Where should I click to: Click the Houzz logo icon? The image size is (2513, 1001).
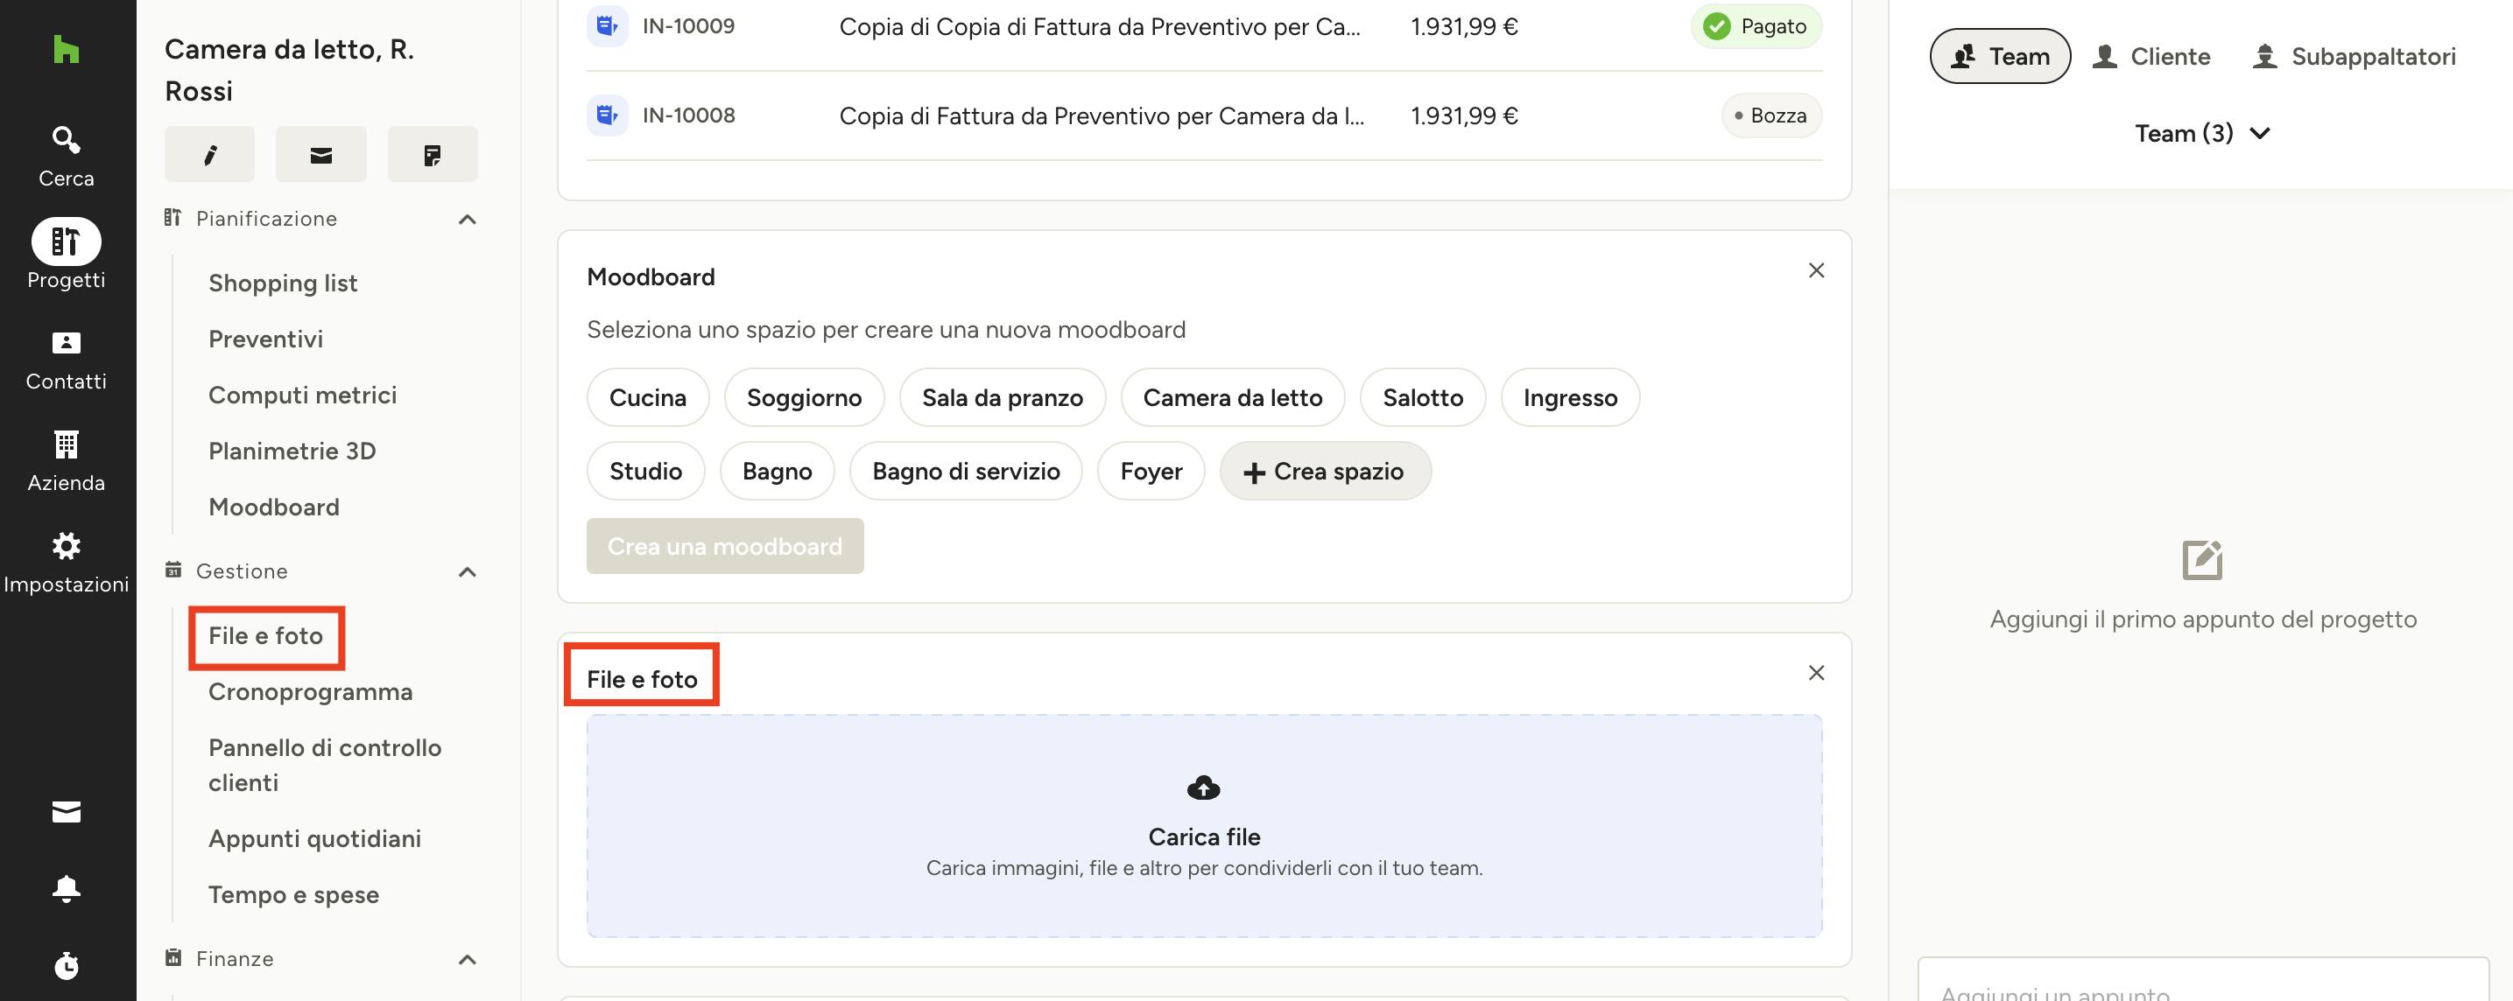tap(66, 49)
